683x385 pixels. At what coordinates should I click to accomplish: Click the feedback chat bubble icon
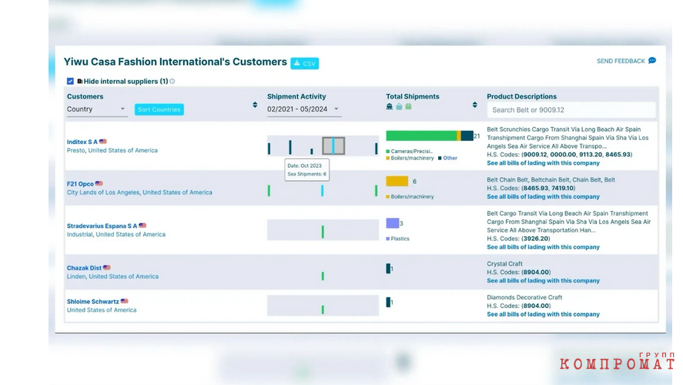pos(652,61)
